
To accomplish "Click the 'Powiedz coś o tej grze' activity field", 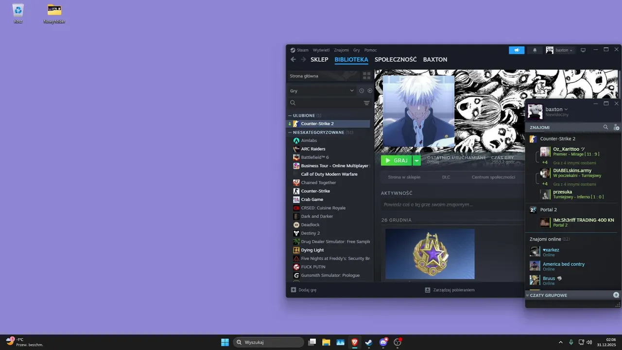I will [x=452, y=205].
